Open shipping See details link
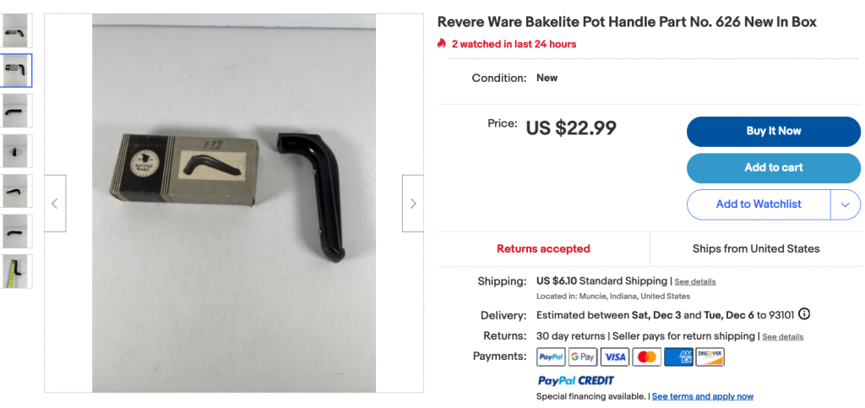 click(695, 282)
